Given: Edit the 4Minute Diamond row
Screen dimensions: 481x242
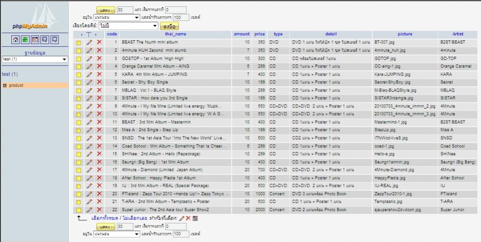Looking at the screenshot, I should pyautogui.click(x=89, y=170).
